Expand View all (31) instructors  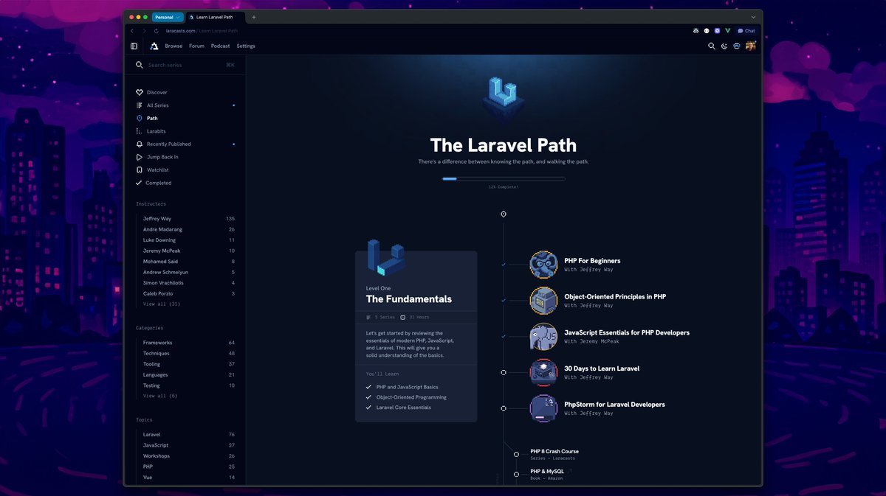pos(162,304)
